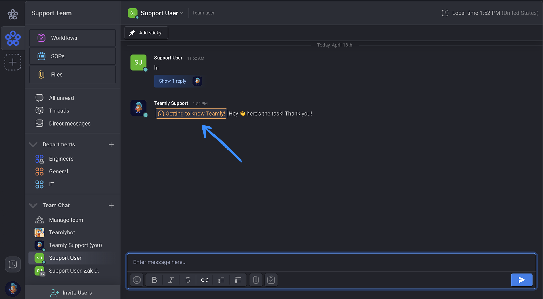Open Workflows from the sidebar
The width and height of the screenshot is (543, 299).
coord(72,38)
